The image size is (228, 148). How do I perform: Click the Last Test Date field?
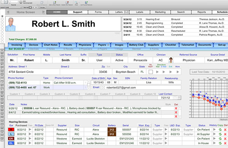[x=209, y=72]
